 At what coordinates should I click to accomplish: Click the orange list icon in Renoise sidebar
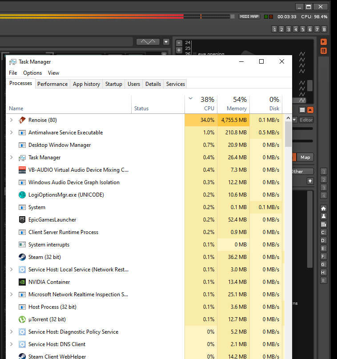click(x=324, y=51)
